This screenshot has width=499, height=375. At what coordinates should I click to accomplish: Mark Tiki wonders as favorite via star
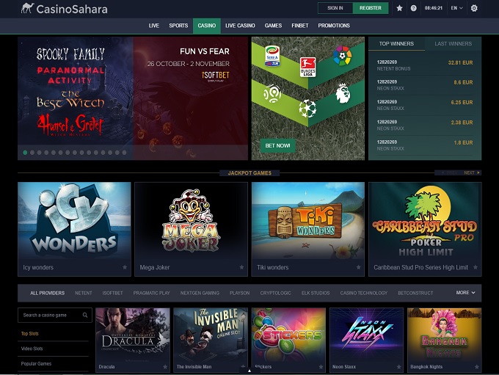click(x=359, y=267)
